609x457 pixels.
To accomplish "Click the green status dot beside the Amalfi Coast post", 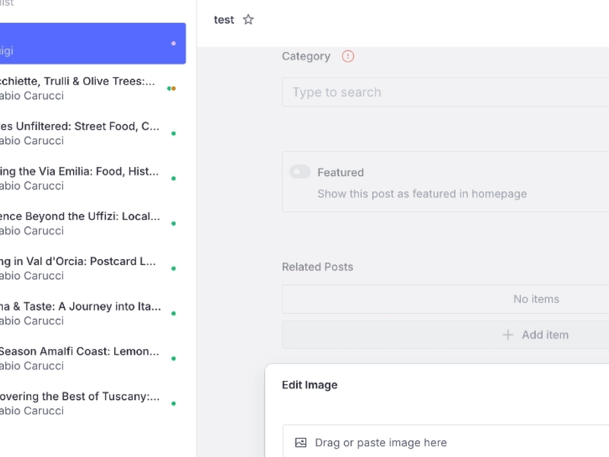I will (174, 358).
